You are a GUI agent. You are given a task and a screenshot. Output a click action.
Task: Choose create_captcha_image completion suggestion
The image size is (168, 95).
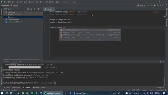90,35
